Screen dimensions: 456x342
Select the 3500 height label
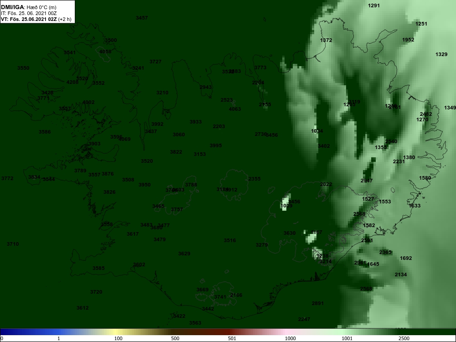point(111,41)
